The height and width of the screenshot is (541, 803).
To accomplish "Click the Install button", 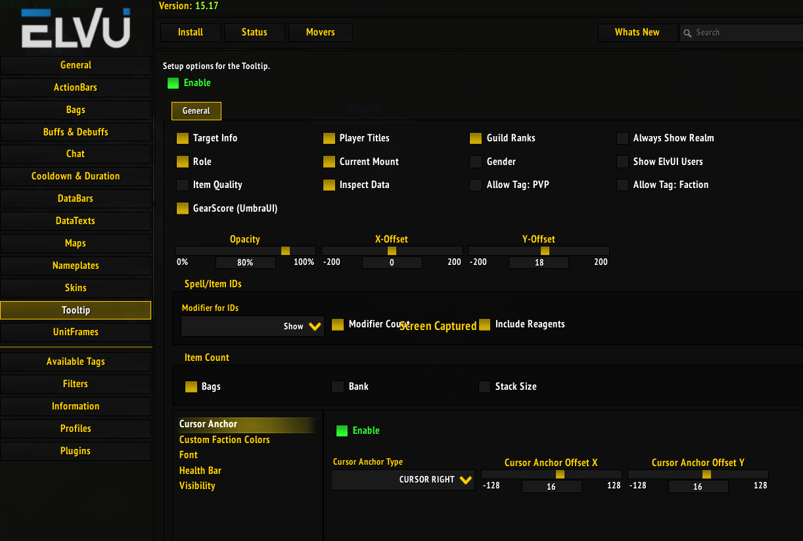I will point(191,32).
